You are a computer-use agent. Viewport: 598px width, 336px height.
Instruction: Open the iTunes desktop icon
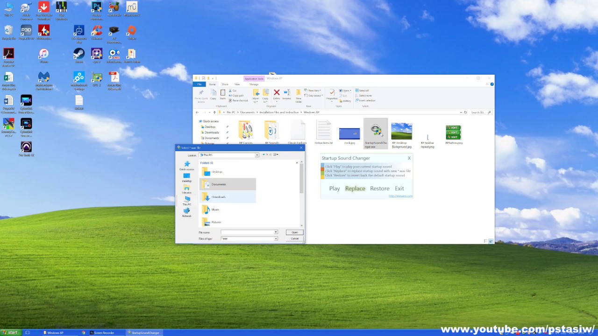pyautogui.click(x=44, y=56)
